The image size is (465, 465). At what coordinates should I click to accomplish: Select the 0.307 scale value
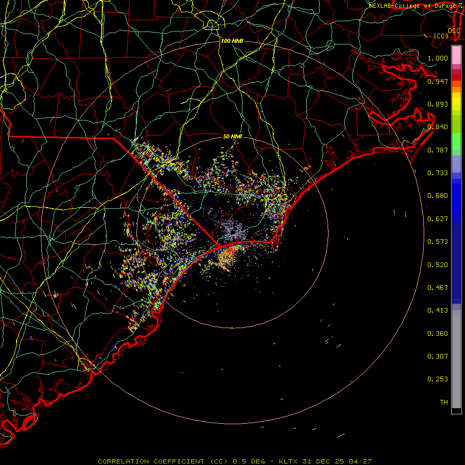[x=438, y=357]
